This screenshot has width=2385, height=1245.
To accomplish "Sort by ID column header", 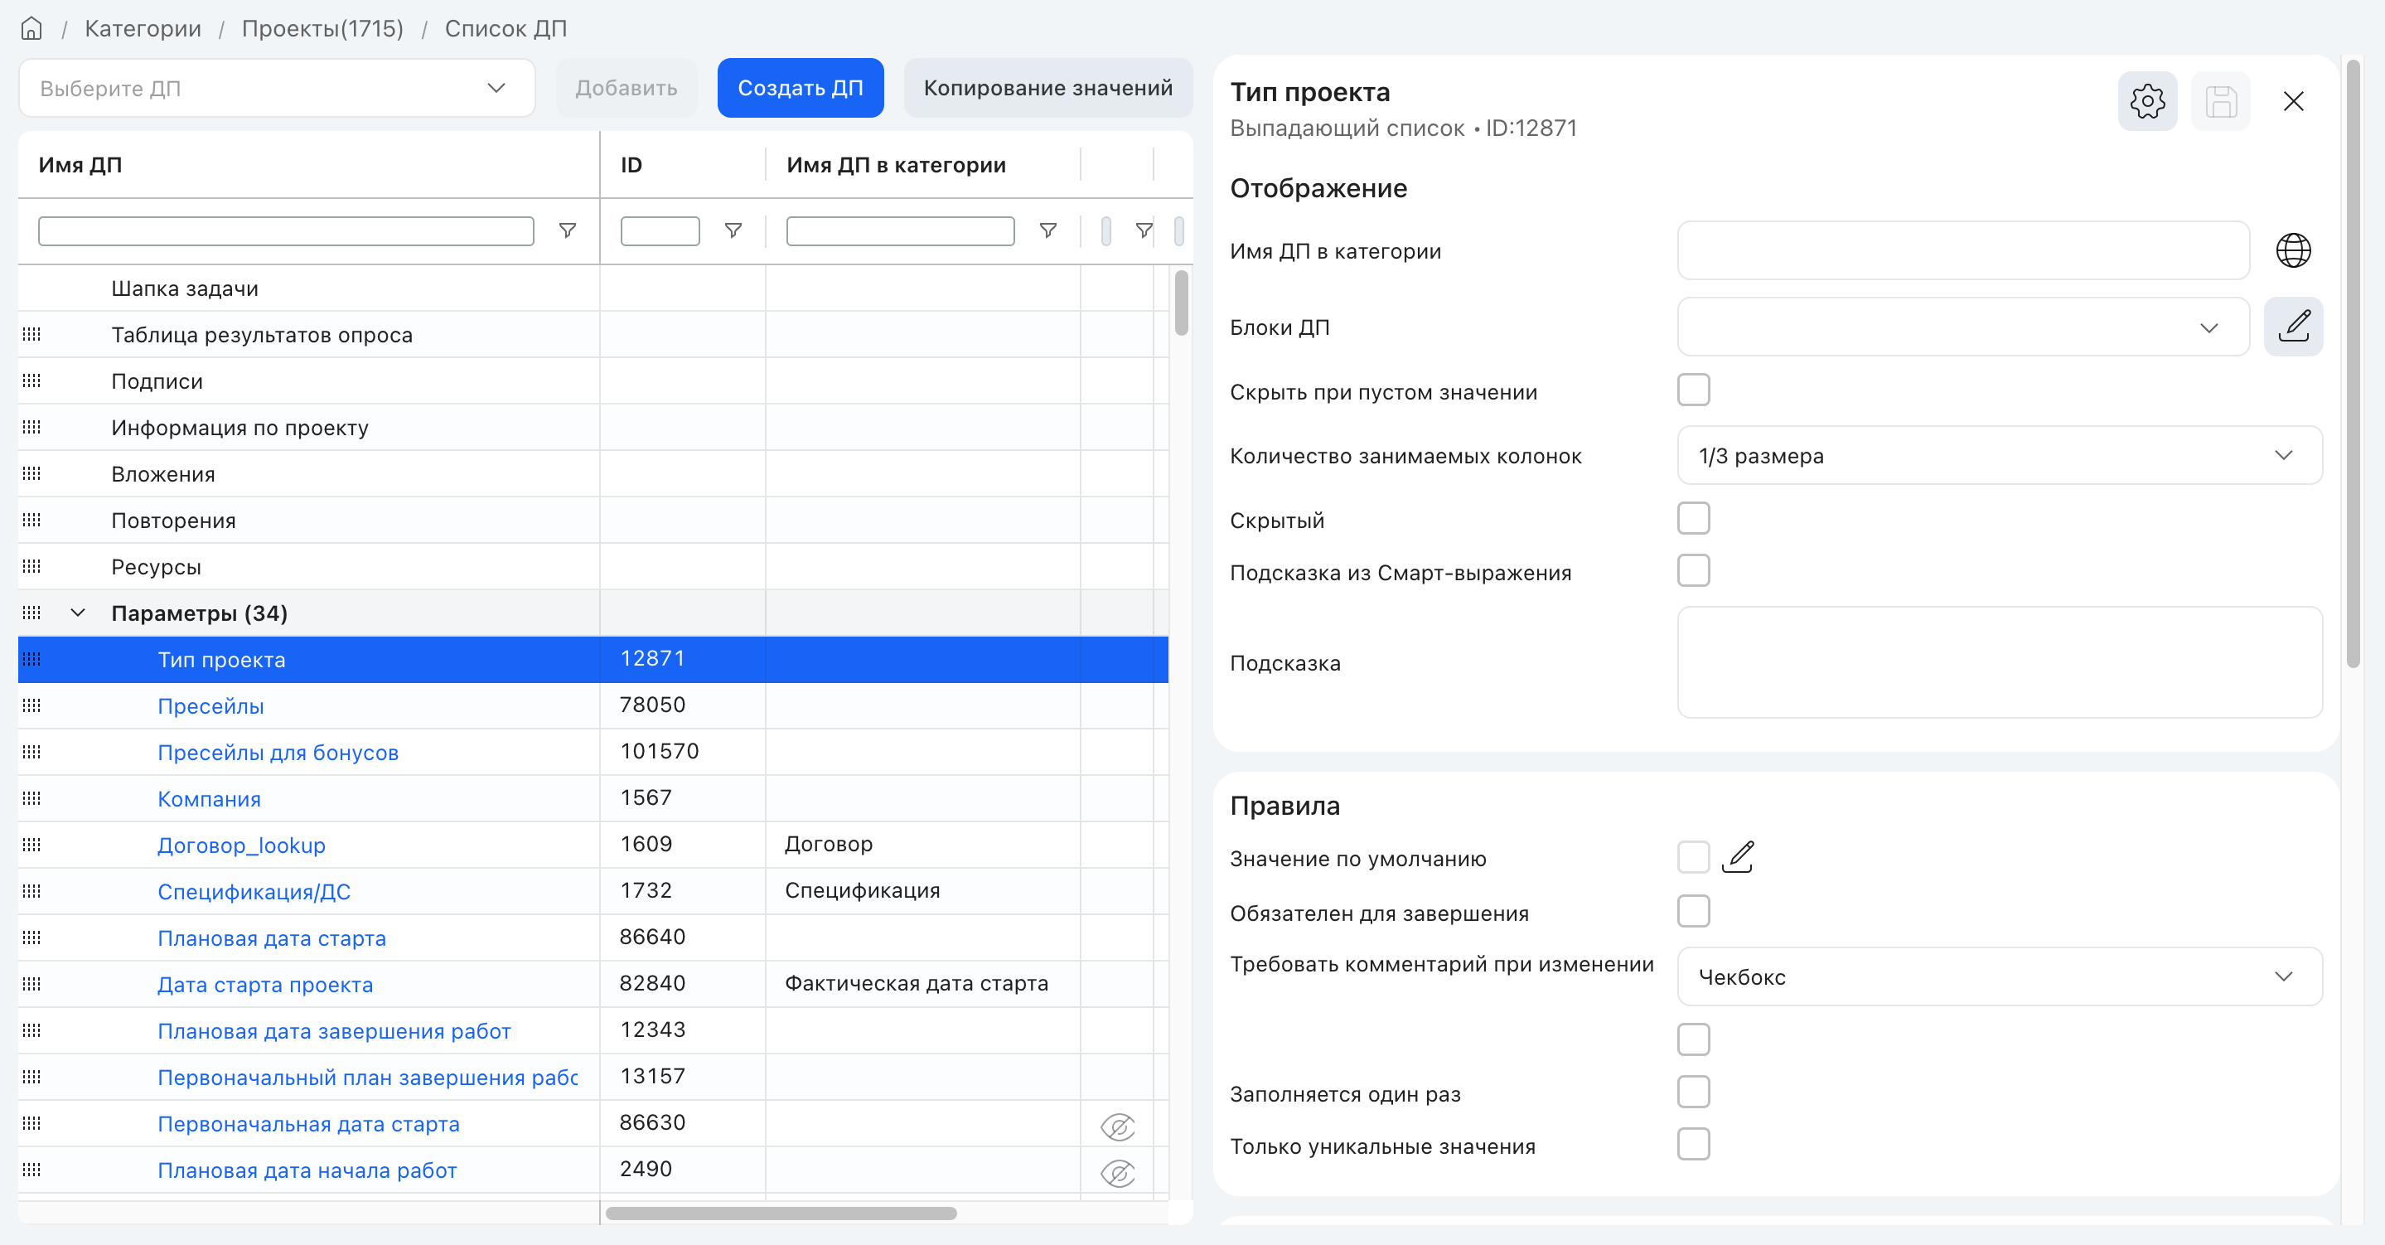I will [631, 165].
